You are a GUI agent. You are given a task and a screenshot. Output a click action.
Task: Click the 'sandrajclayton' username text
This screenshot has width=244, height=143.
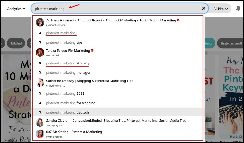pos(54,125)
